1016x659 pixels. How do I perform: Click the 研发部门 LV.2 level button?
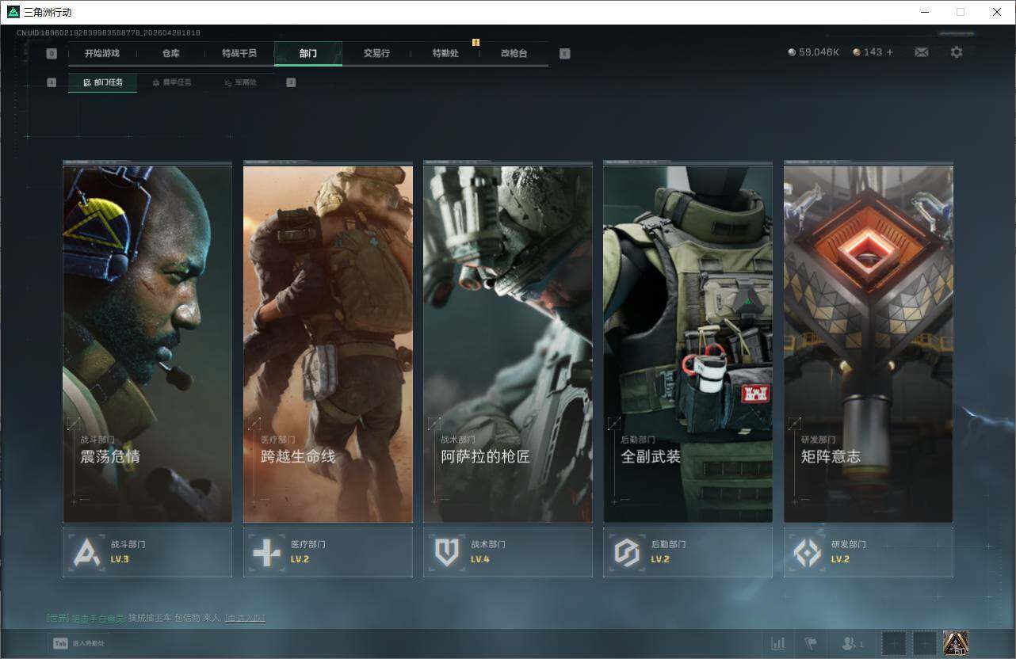pos(869,552)
